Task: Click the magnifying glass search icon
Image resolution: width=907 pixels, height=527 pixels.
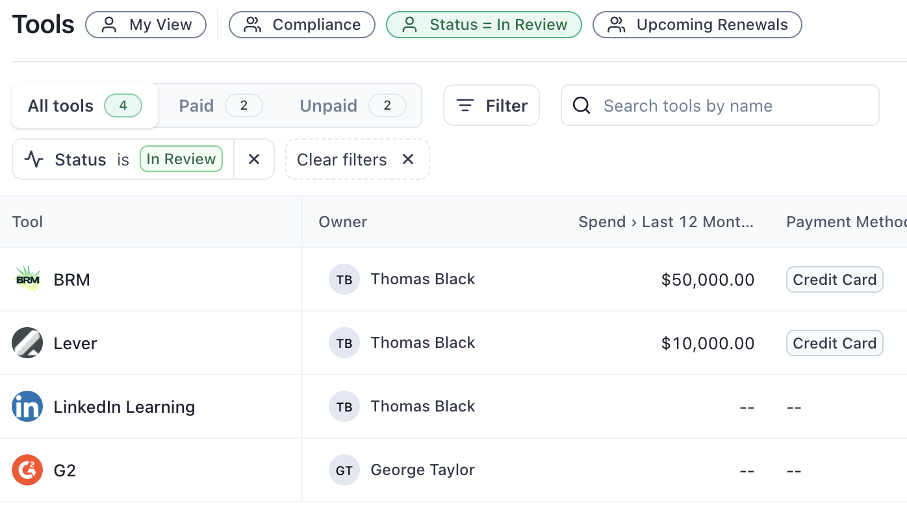Action: pos(581,106)
